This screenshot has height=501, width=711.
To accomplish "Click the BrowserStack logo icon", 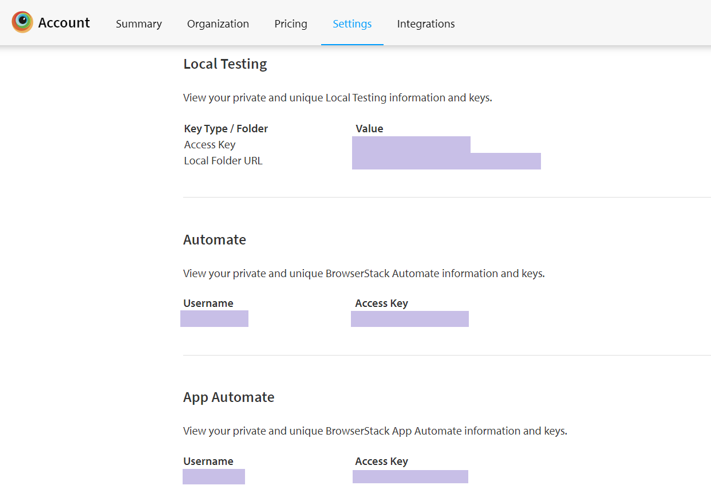I will click(x=22, y=22).
